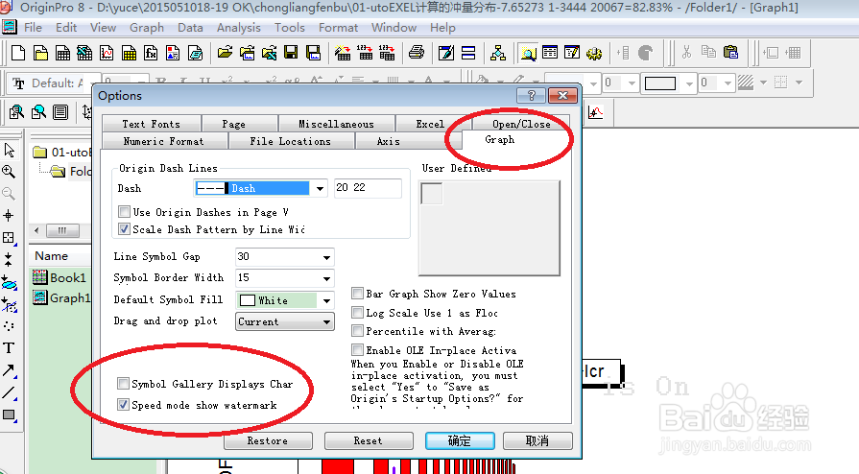The image size is (859, 474).
Task: Click the Open Excel toolbar icon
Action: click(x=269, y=53)
